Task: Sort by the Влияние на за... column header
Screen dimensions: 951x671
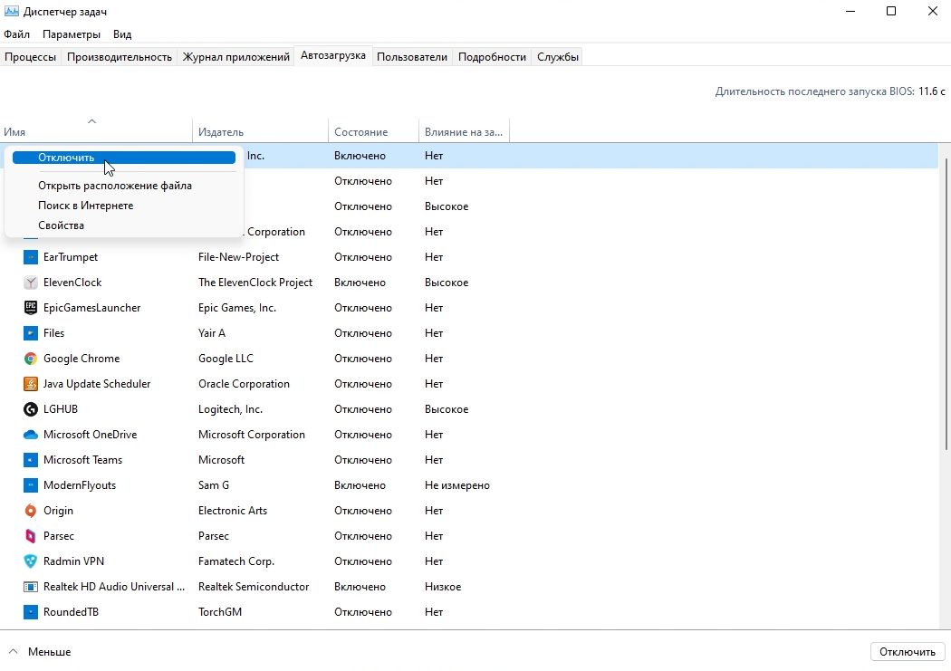Action: (x=464, y=131)
